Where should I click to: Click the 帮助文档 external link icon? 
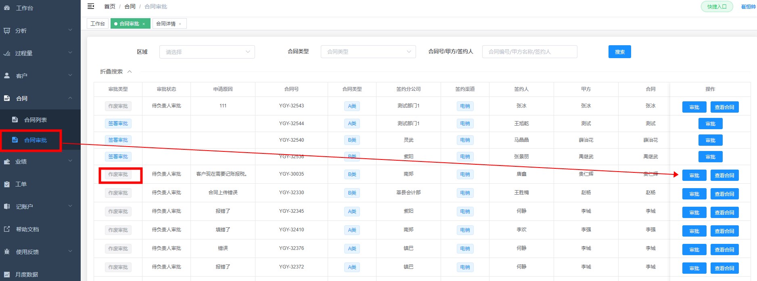[x=7, y=229]
